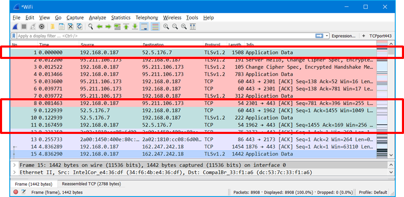Open a capture file with the folder icon

(x=53, y=26)
